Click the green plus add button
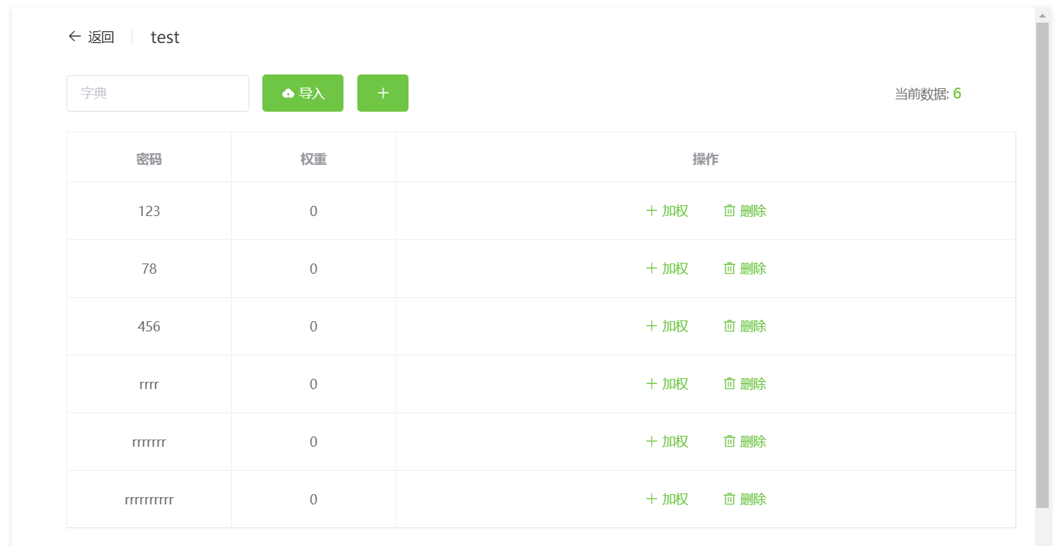 (382, 93)
